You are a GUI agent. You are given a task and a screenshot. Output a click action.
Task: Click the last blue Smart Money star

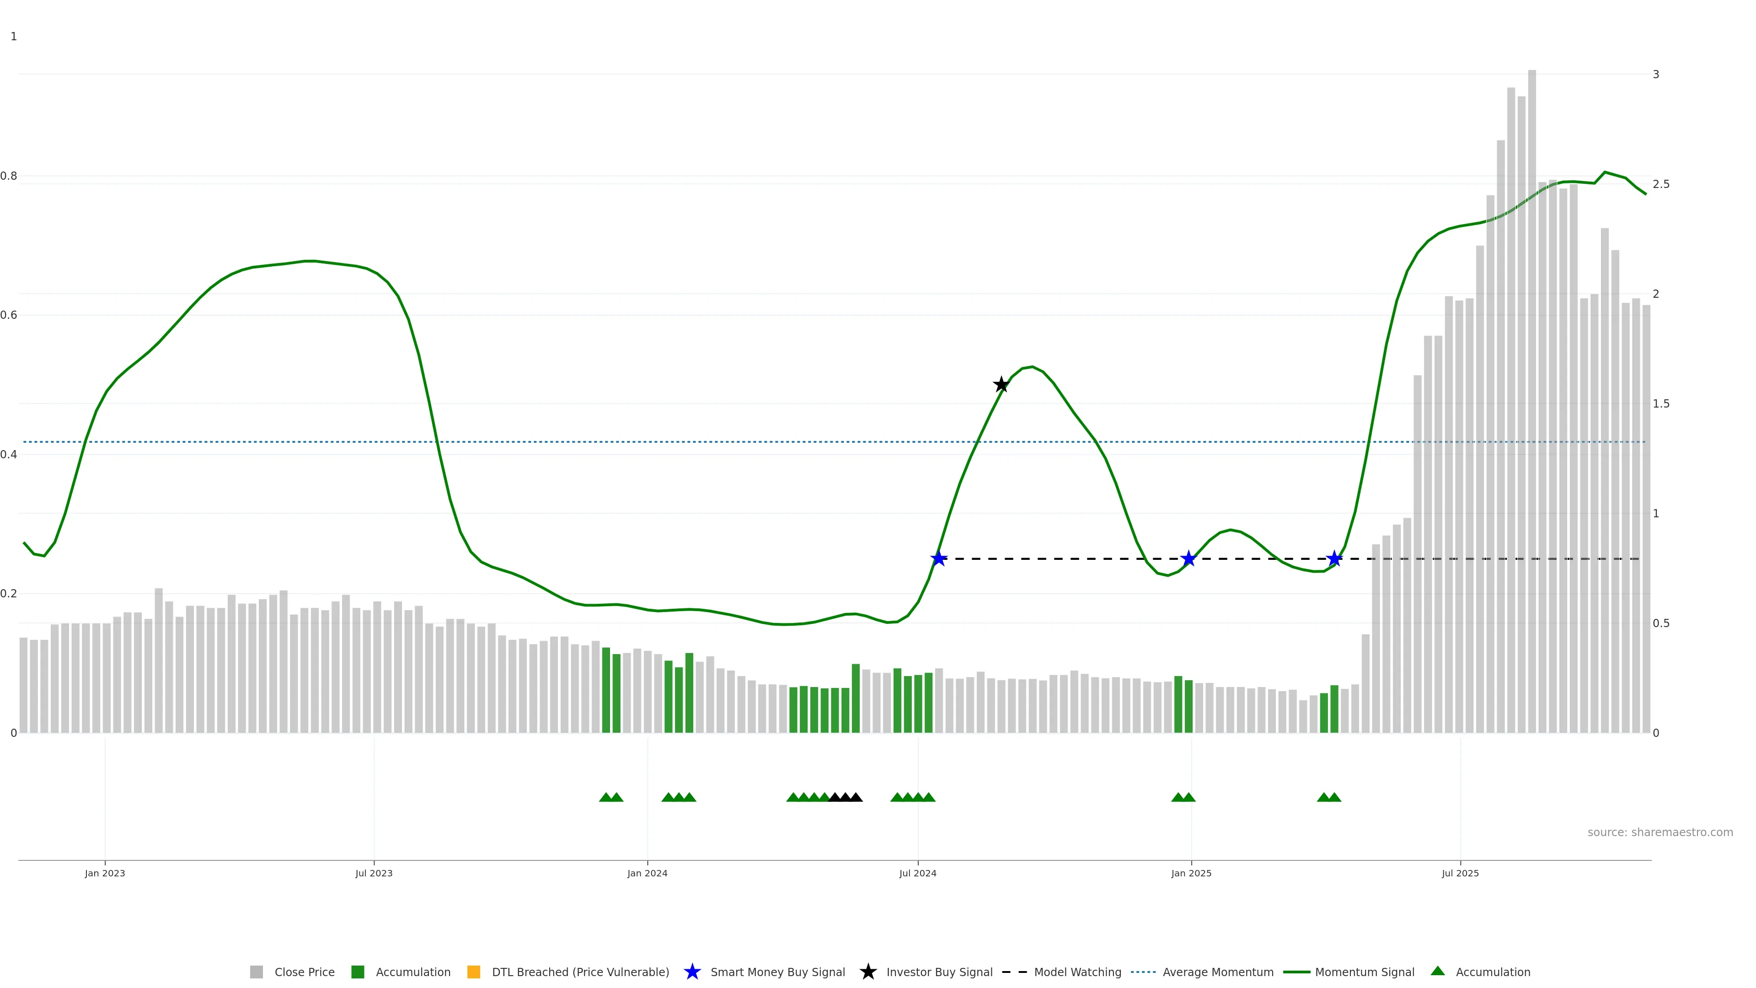click(x=1334, y=558)
